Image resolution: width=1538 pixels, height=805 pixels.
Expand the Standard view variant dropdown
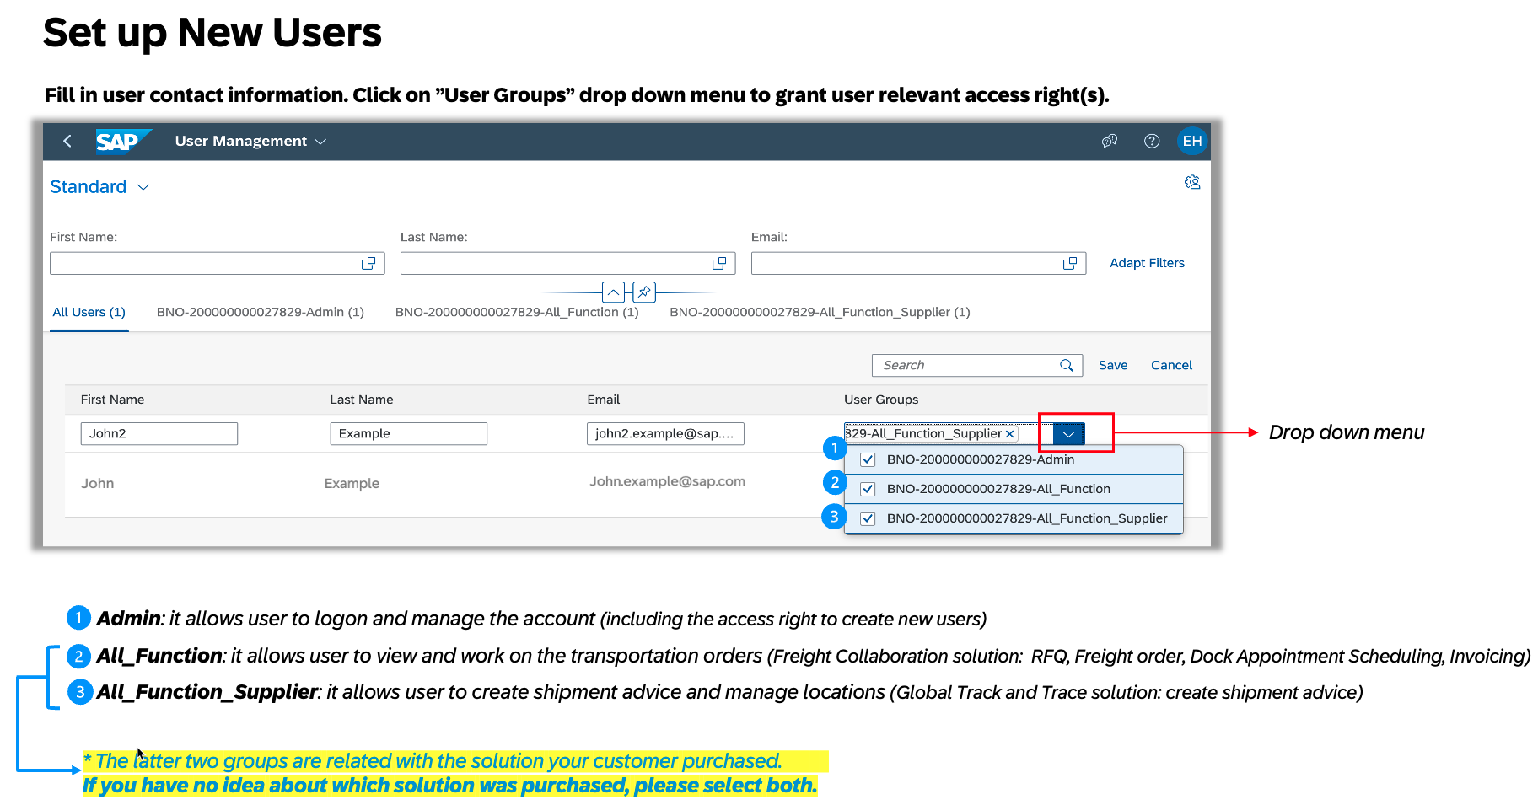click(143, 187)
